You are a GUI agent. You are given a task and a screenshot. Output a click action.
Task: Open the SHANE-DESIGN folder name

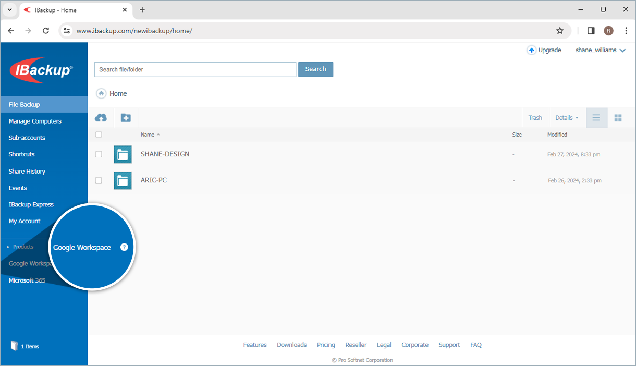[165, 154]
